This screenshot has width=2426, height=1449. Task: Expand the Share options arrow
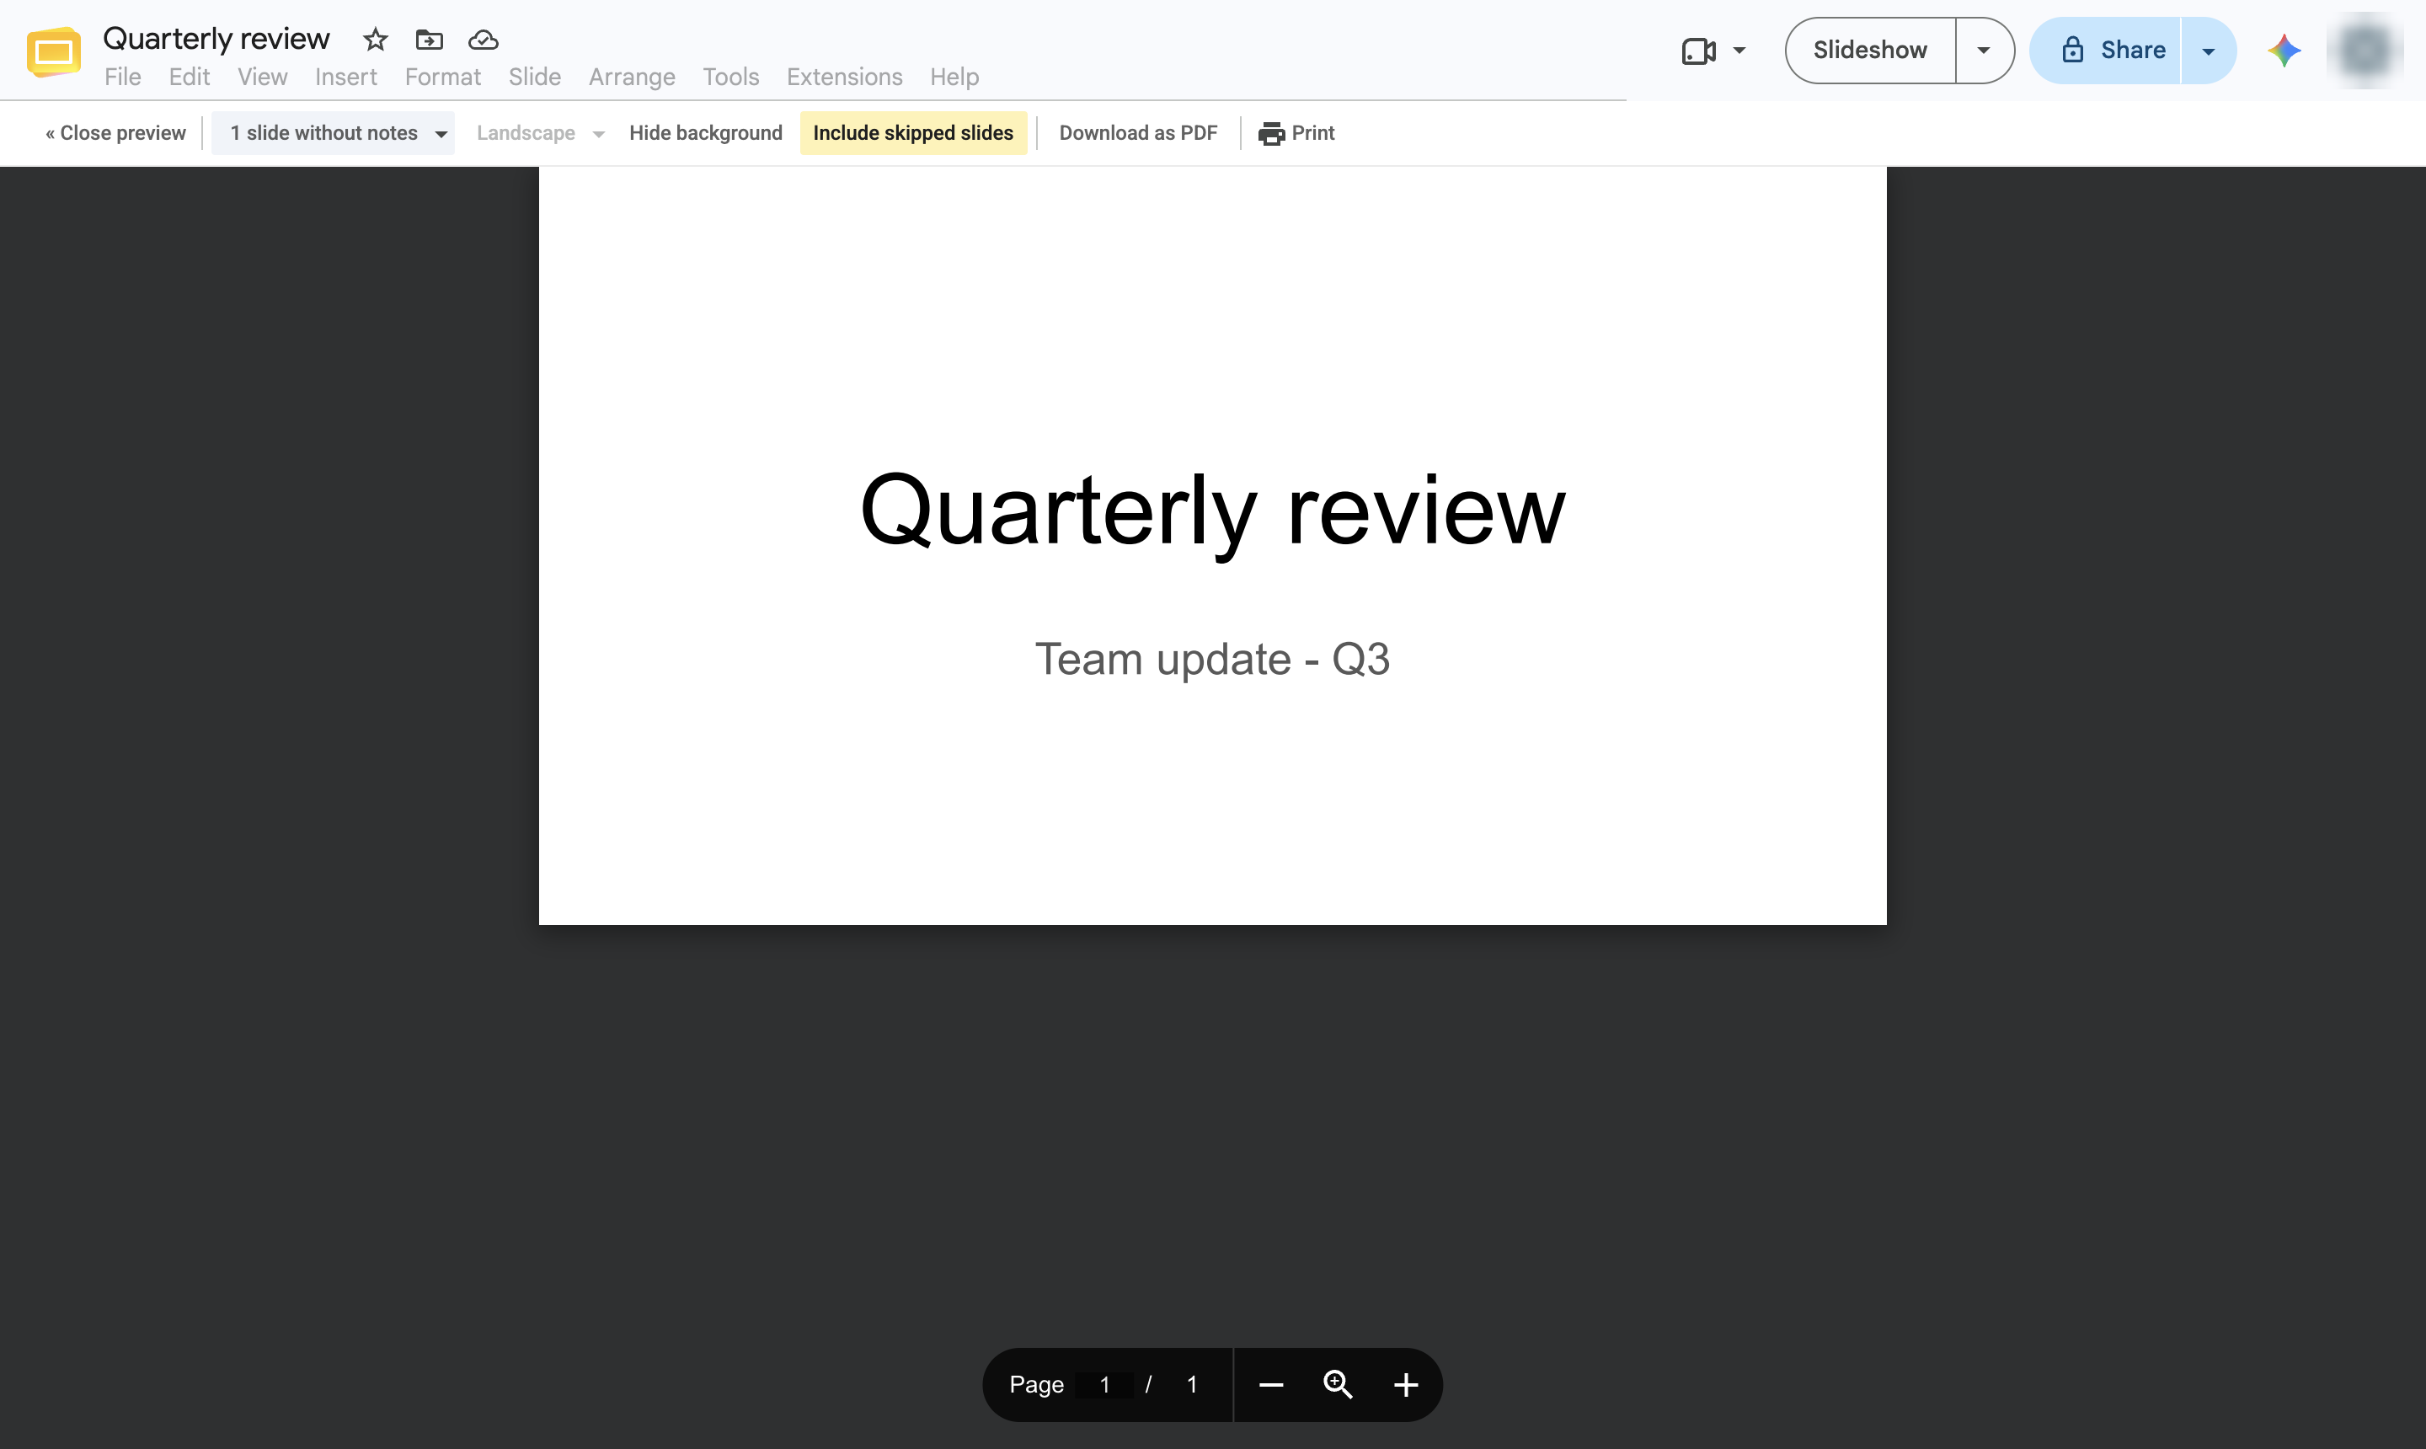2209,51
